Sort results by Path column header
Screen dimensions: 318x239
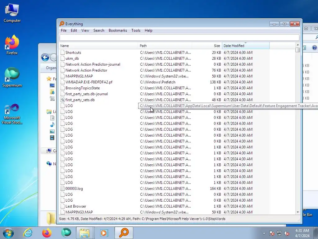point(165,46)
